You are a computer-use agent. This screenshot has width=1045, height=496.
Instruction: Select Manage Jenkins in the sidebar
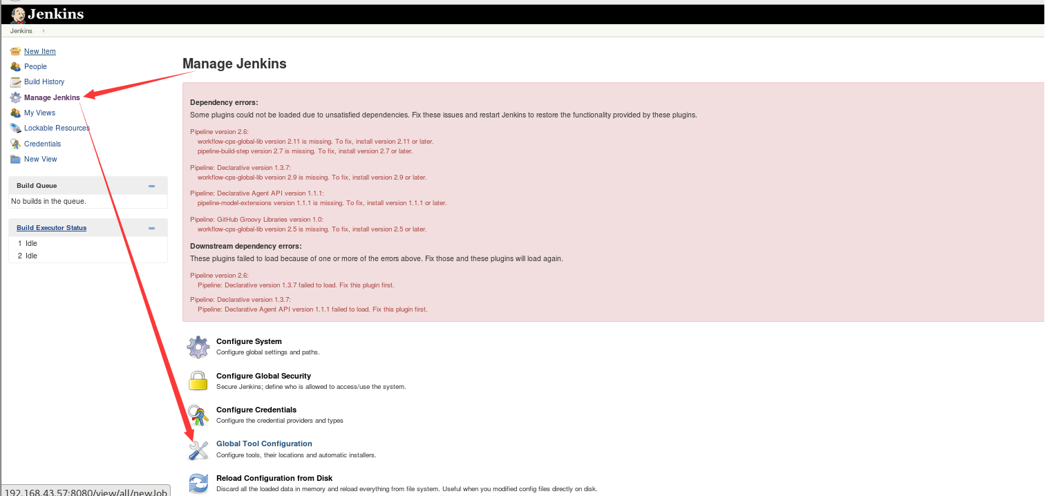(52, 97)
